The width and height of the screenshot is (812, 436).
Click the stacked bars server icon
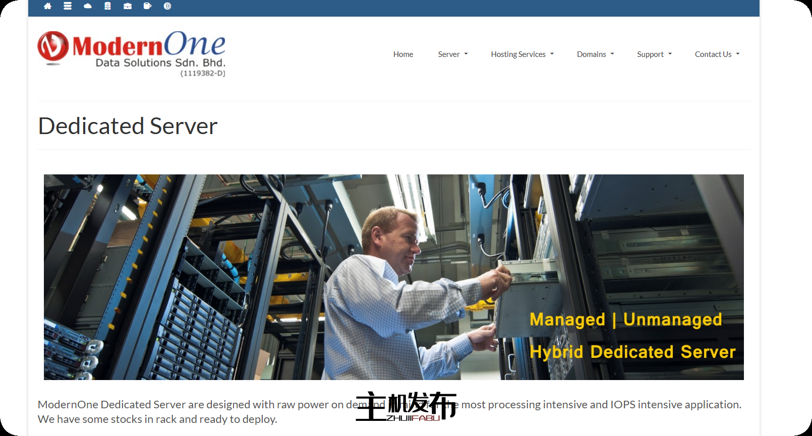click(68, 6)
